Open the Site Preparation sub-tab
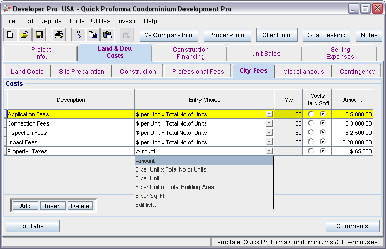 point(82,72)
